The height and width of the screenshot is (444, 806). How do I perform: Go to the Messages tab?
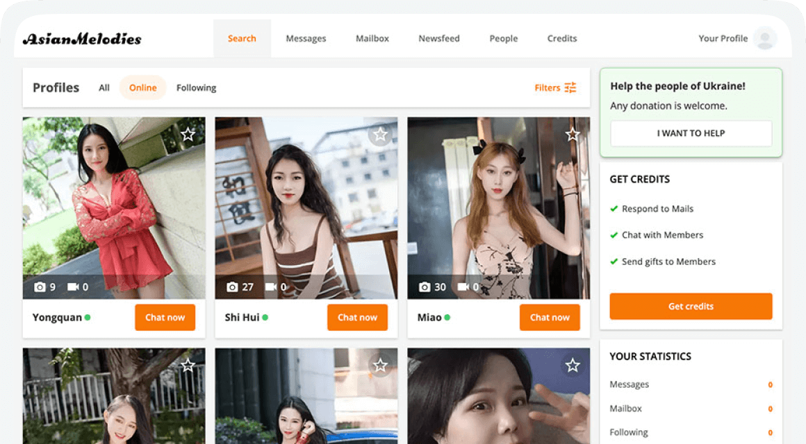(306, 38)
